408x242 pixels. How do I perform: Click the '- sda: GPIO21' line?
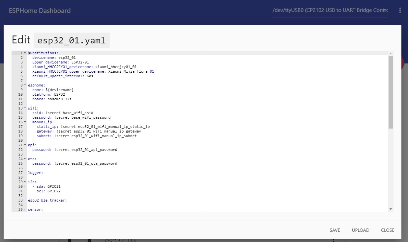[46, 186]
